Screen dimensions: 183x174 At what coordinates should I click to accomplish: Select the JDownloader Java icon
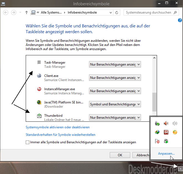point(39,102)
